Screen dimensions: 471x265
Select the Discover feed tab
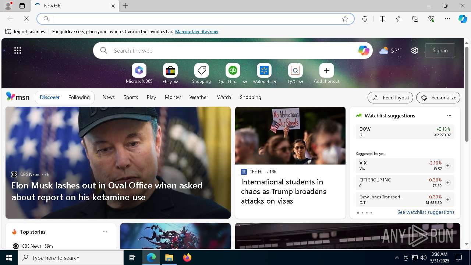click(50, 97)
